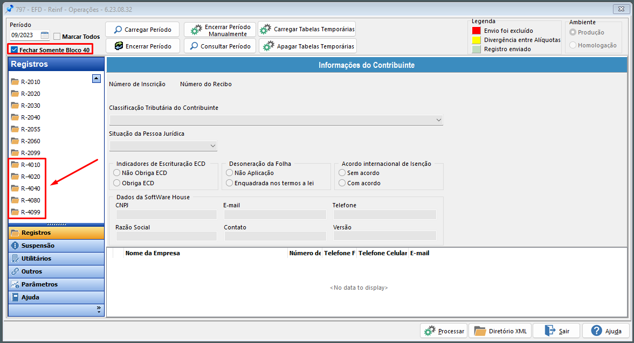The image size is (634, 343).
Task: Click the red Envio foi excluído swatch
Action: (477, 31)
